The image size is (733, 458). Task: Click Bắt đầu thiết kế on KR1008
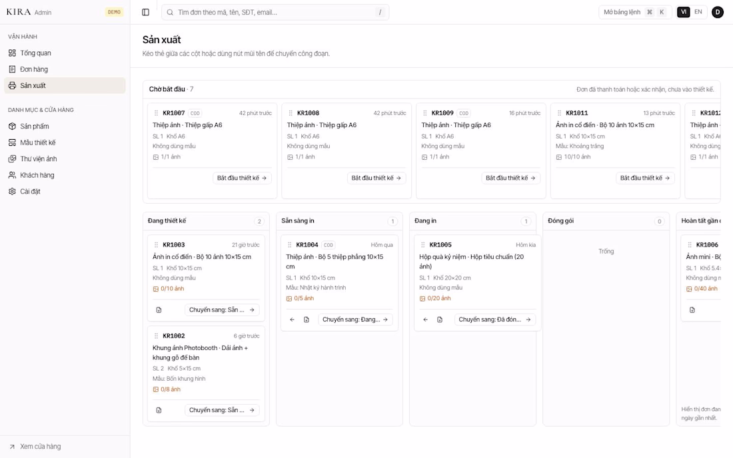click(x=376, y=178)
